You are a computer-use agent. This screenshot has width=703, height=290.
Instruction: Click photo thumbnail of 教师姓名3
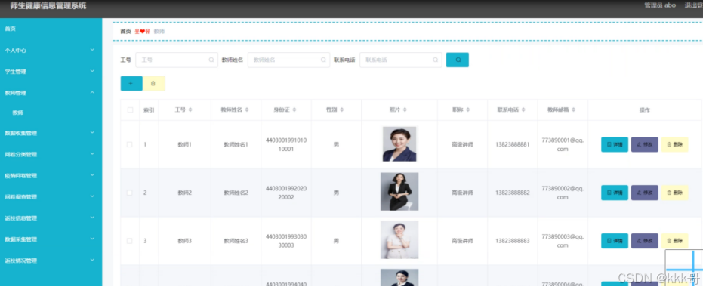pos(399,240)
